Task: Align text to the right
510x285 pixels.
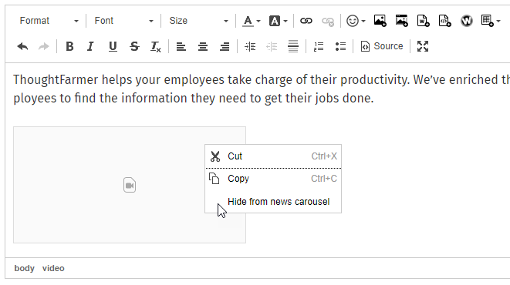Action: tap(225, 46)
